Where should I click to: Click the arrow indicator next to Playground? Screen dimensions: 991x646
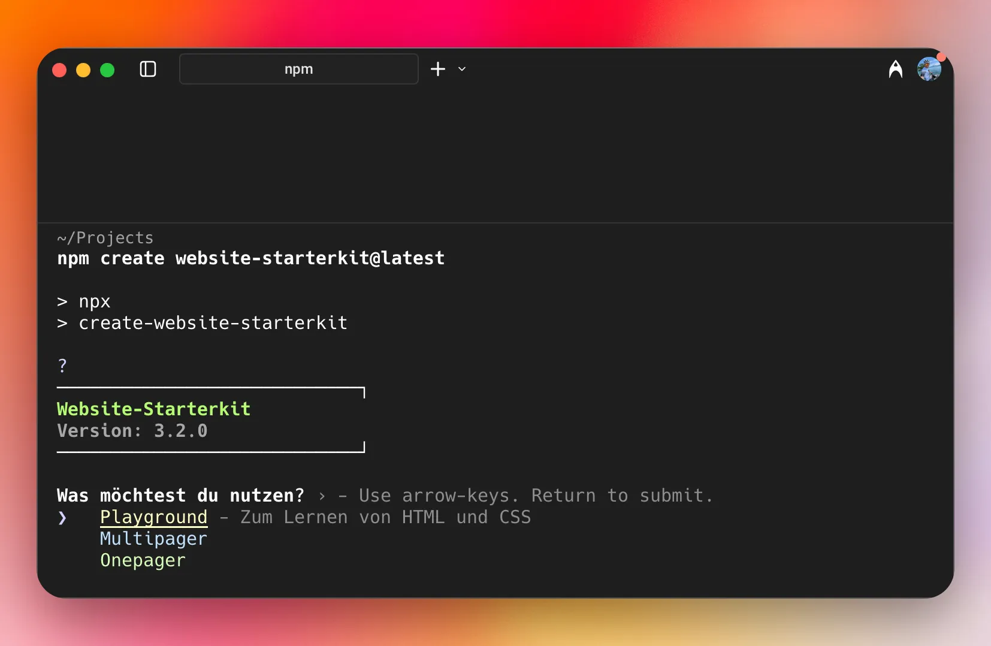63,518
